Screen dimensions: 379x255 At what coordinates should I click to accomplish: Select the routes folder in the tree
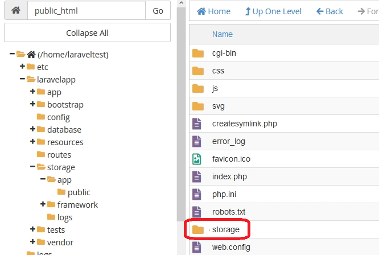[59, 155]
